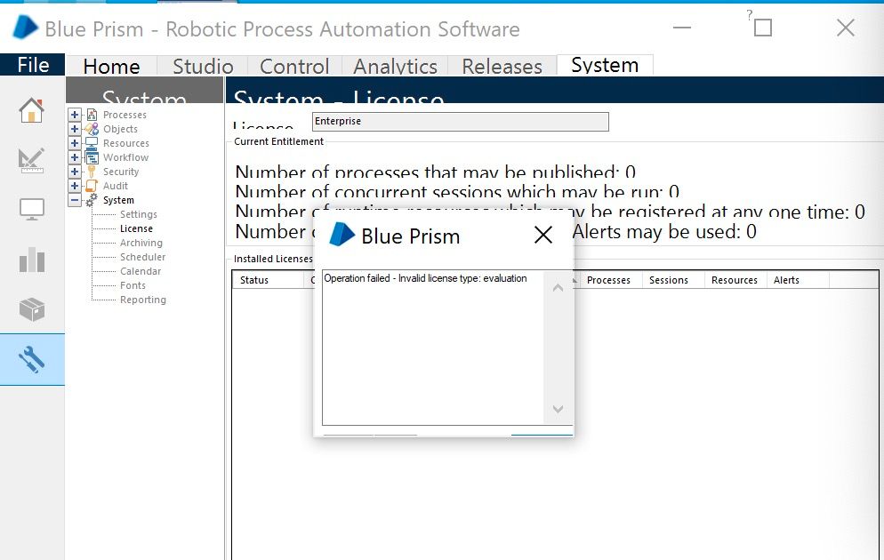Click the Security key tree icon
This screenshot has width=884, height=560.
[x=92, y=172]
